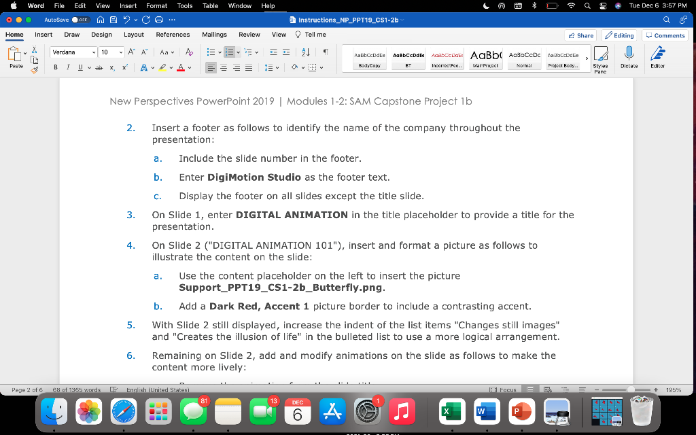
Task: Apply the BodyCopy style
Action: tap(369, 58)
